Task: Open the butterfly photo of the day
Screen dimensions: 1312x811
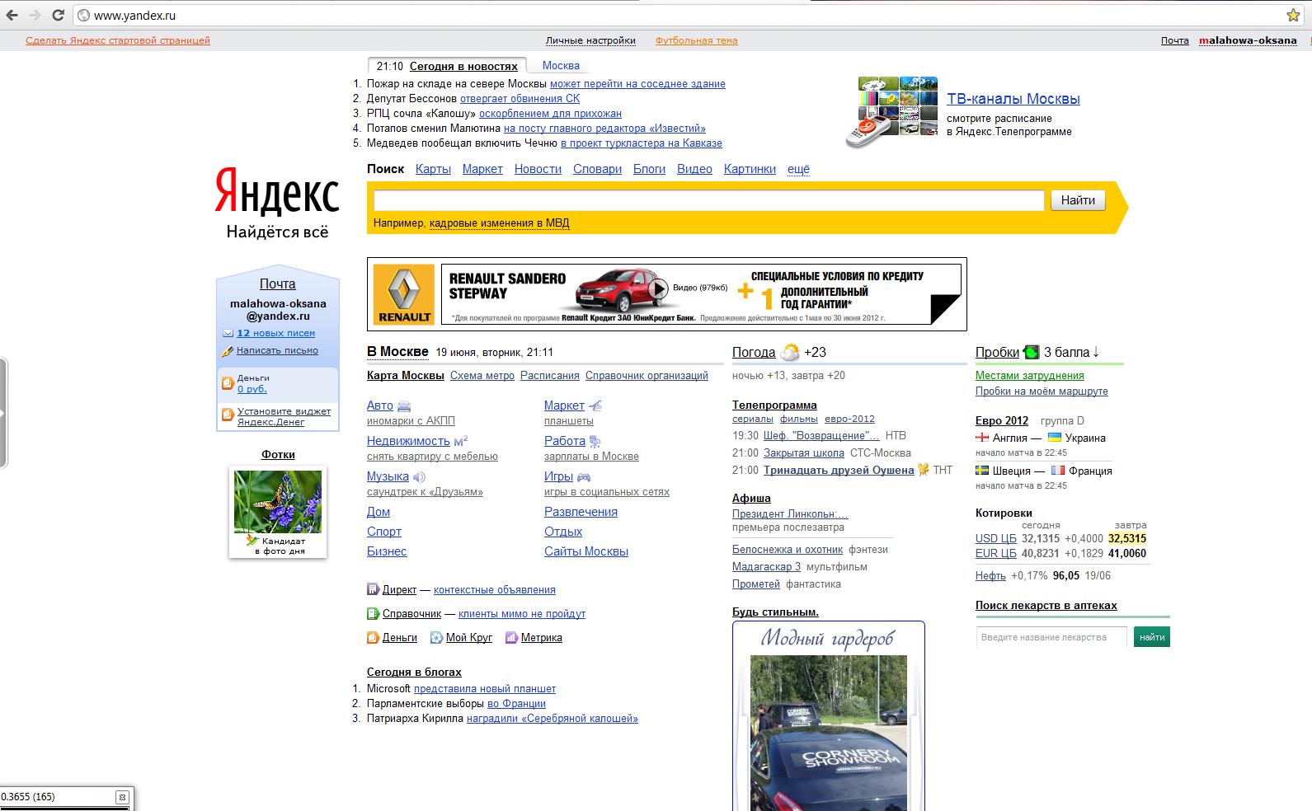Action: click(x=278, y=501)
